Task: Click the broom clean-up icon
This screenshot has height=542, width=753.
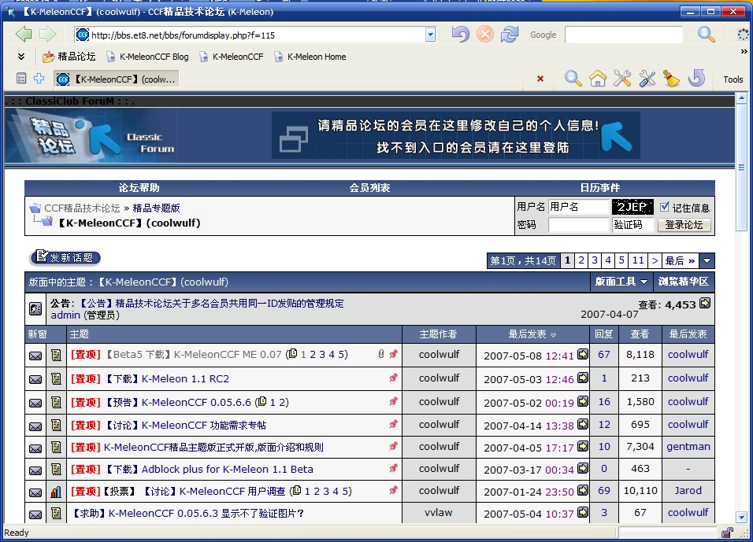Action: pyautogui.click(x=671, y=78)
